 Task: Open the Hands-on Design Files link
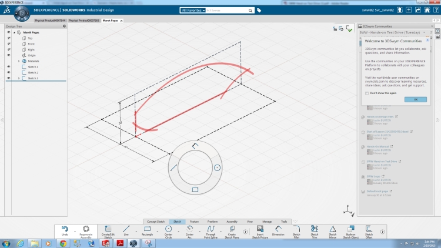[380, 116]
